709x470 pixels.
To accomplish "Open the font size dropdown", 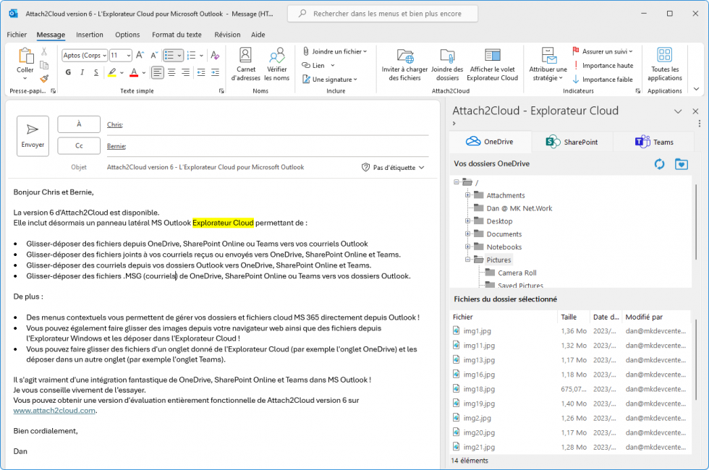I will tap(127, 55).
